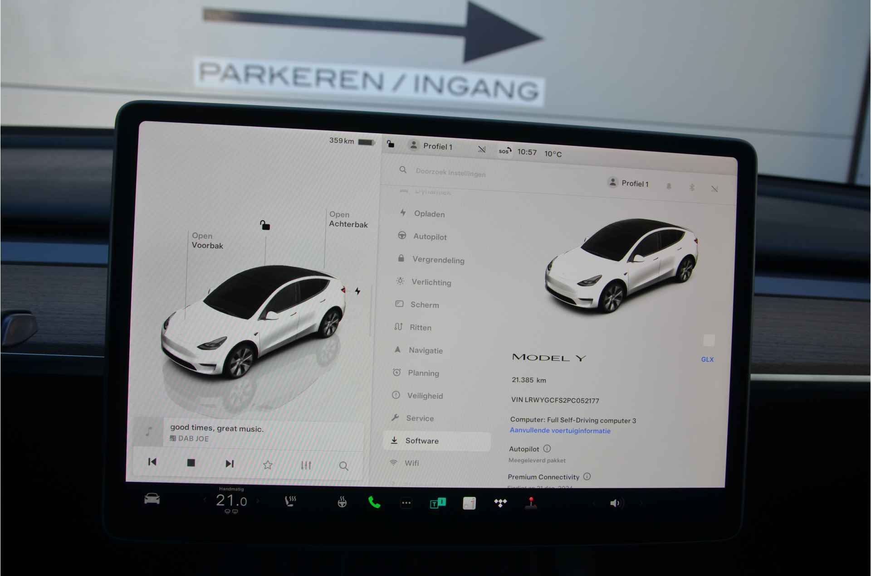Select the Software menu item

click(437, 440)
